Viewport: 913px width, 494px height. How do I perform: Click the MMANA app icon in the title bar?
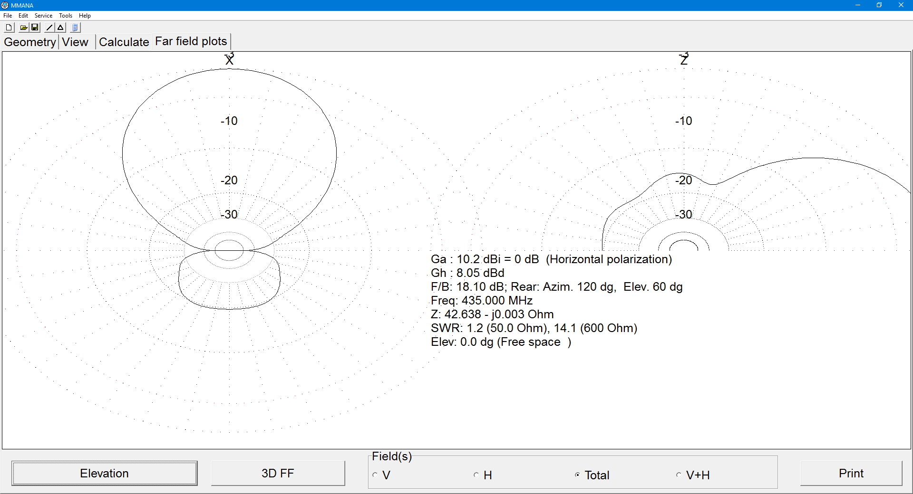(5, 5)
